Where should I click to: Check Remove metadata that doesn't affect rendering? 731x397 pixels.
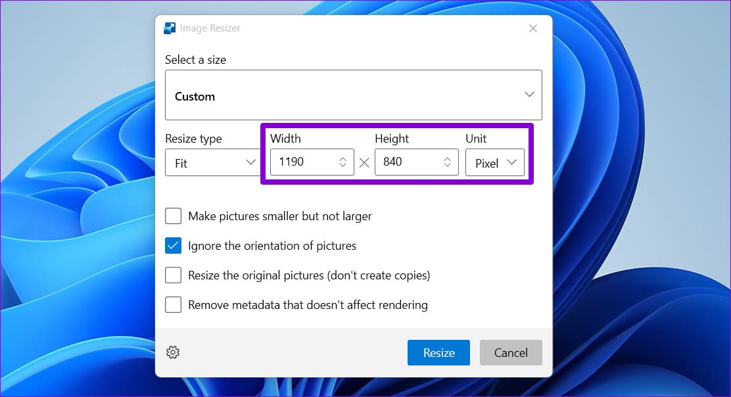click(173, 305)
